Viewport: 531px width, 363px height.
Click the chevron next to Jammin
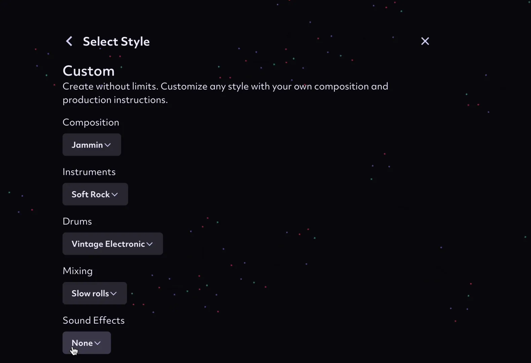click(108, 145)
